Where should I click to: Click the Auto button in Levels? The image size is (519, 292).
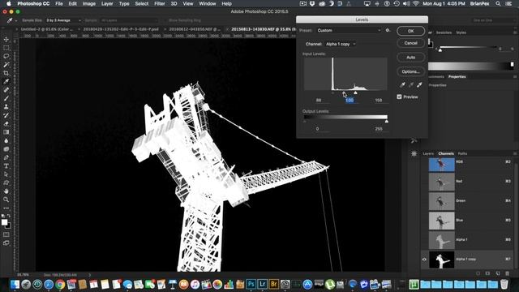411,58
